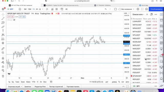Open the forecast and measurement tools
The width and height of the screenshot is (164, 92).
[x=3, y=39]
